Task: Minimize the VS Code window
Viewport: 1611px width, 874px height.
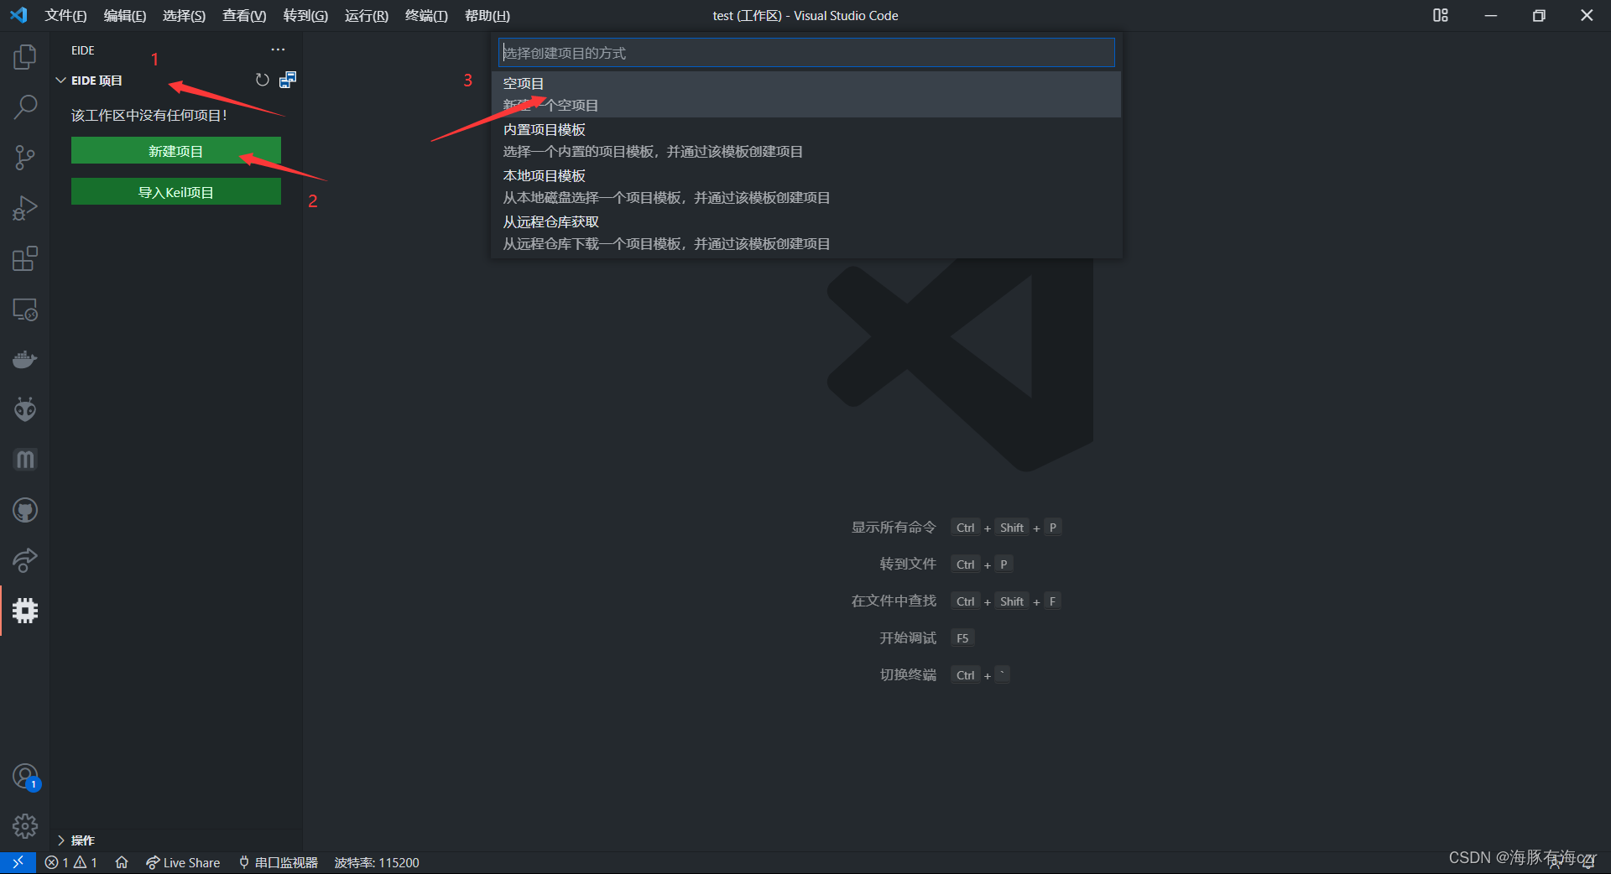Action: coord(1491,15)
